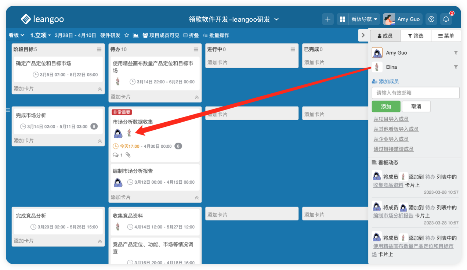
Task: Open the help question mark icon
Action: pyautogui.click(x=432, y=19)
